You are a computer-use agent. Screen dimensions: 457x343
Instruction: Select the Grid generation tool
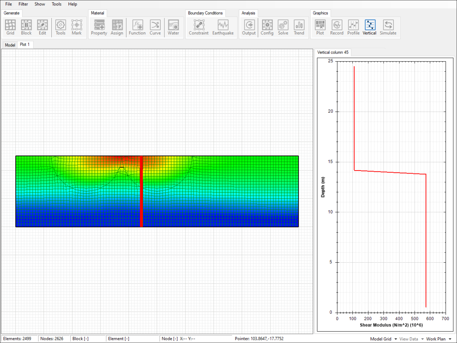[10, 27]
